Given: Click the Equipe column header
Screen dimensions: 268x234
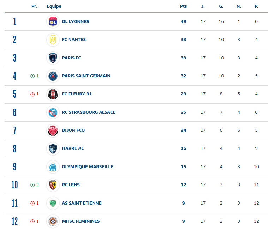Looking at the screenshot, I should point(54,6).
